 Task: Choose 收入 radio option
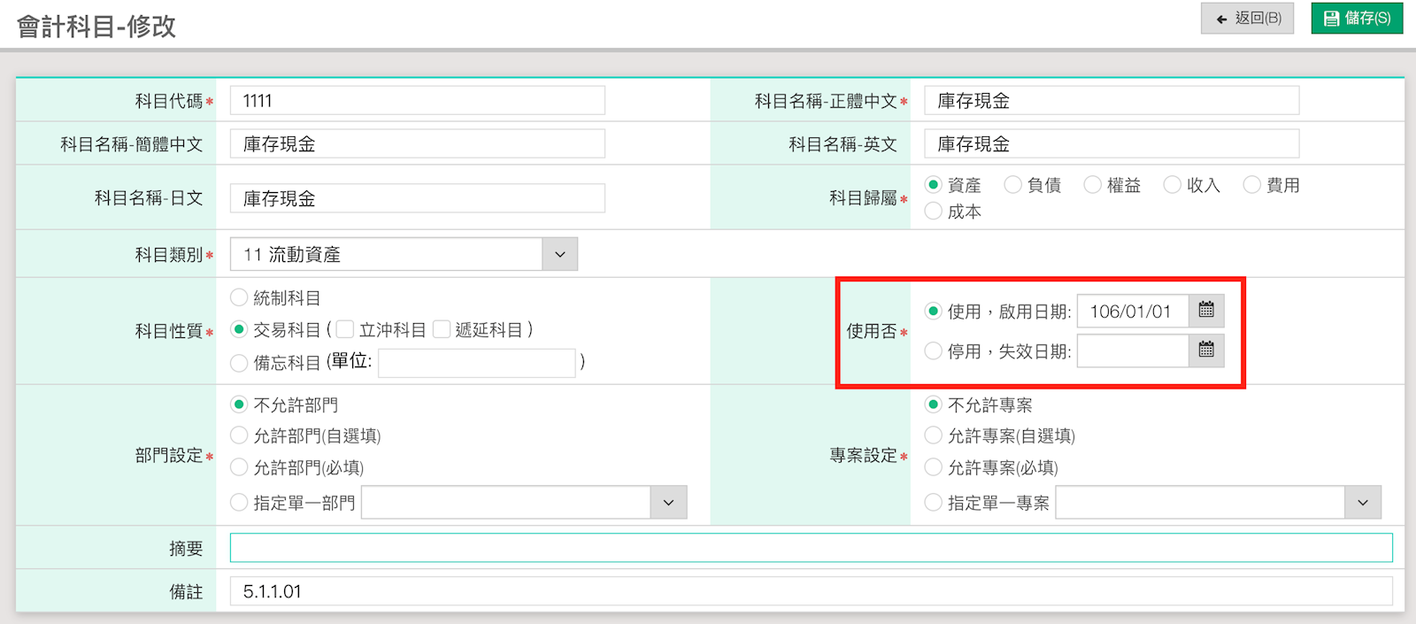(x=1172, y=185)
